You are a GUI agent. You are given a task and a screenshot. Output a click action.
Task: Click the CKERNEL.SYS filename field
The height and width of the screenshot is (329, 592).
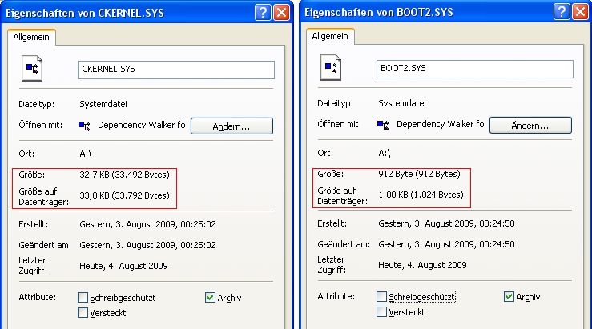(176, 70)
